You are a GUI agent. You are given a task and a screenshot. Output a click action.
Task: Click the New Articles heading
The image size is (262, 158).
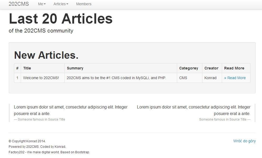46,55
